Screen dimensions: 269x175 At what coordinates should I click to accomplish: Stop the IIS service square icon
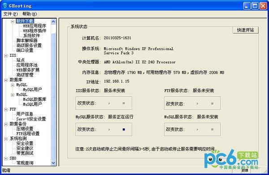click(124, 103)
